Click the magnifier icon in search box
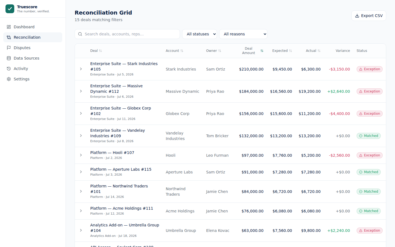395x247 pixels. click(x=80, y=34)
